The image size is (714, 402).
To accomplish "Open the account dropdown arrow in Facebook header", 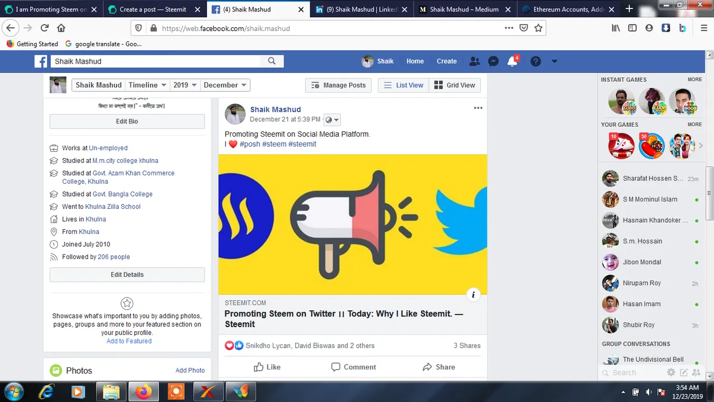I will pyautogui.click(x=554, y=61).
